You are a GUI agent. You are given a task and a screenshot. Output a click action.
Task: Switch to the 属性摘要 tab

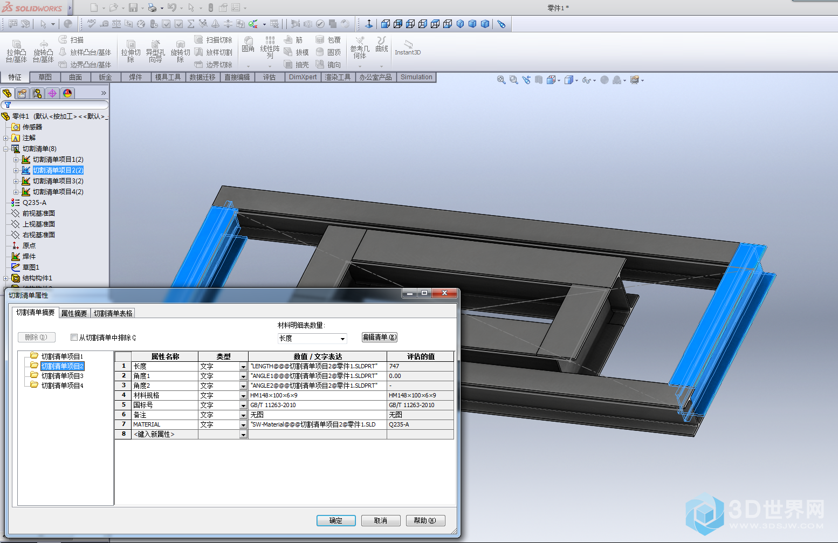pyautogui.click(x=74, y=313)
